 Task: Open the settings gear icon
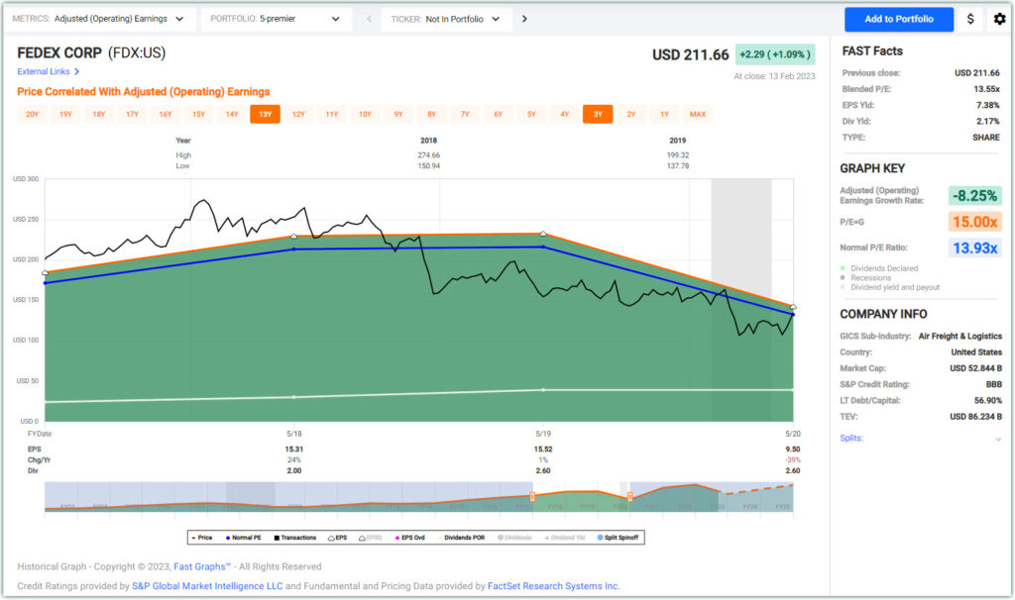[998, 19]
